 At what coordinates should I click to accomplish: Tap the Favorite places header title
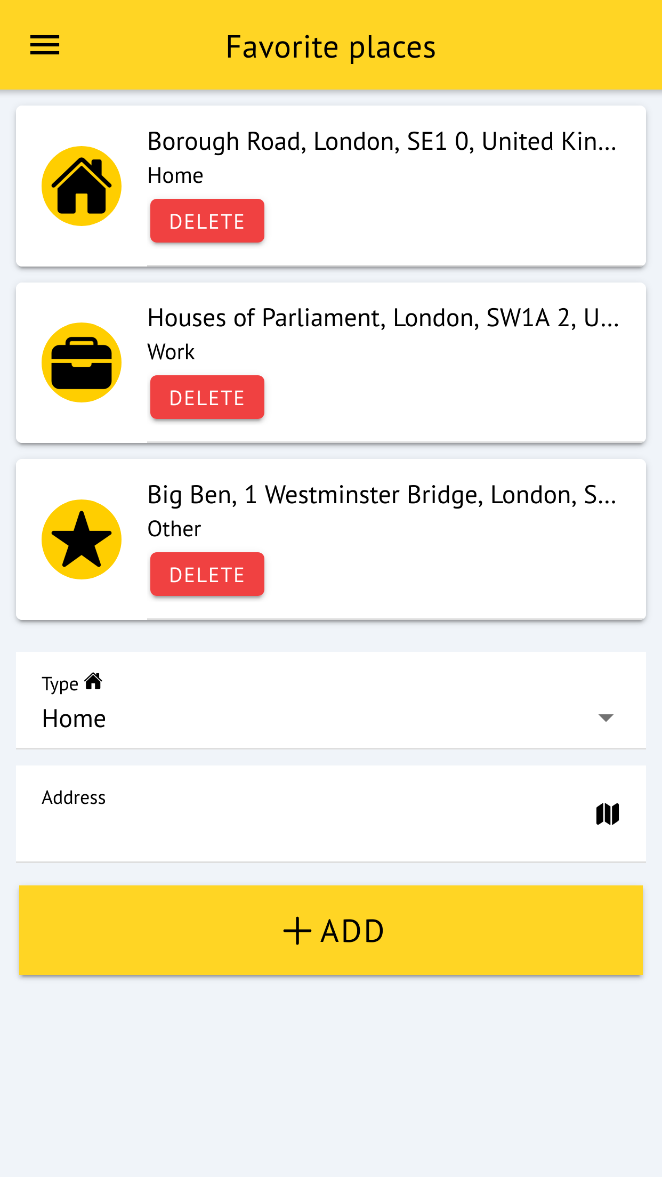pos(330,47)
